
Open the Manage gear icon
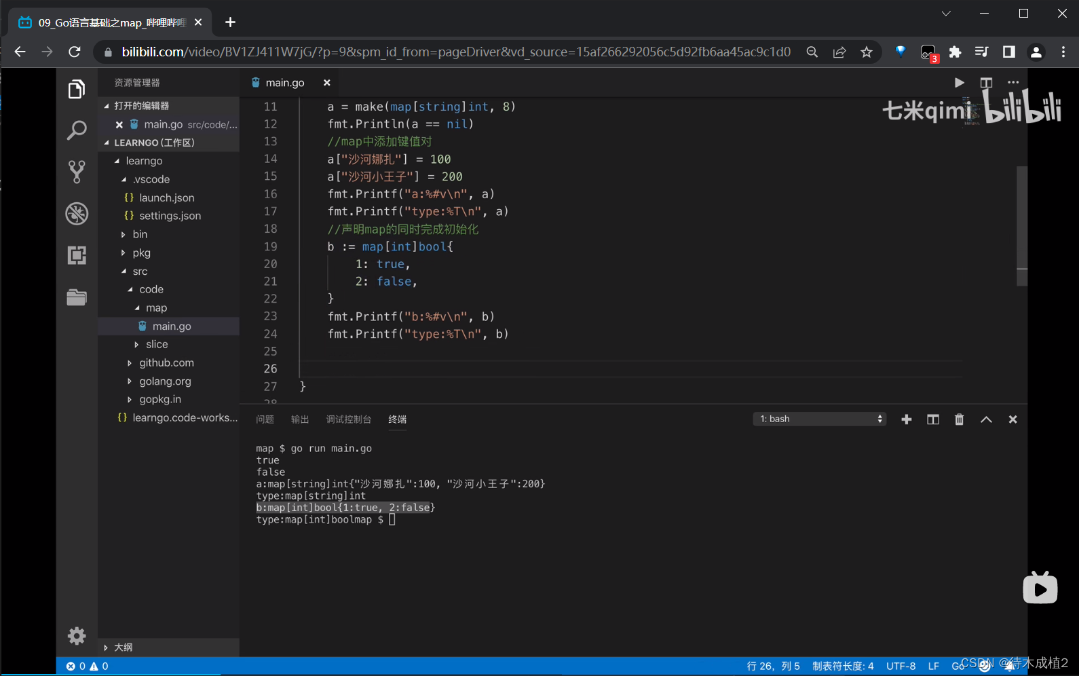click(x=77, y=635)
